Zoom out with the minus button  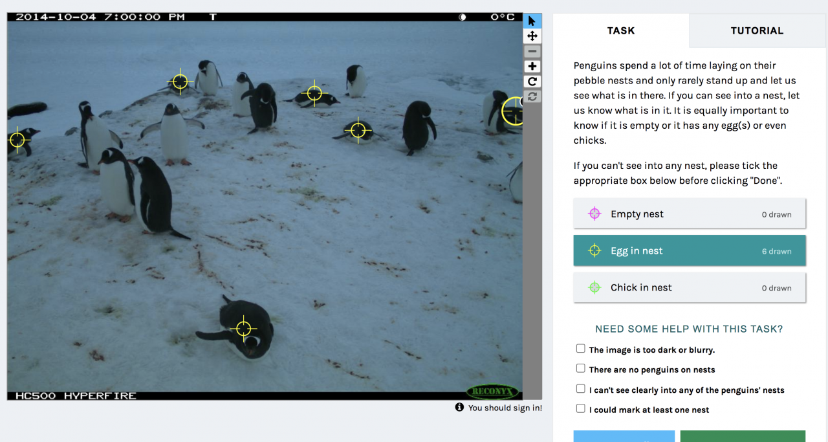tap(532, 51)
